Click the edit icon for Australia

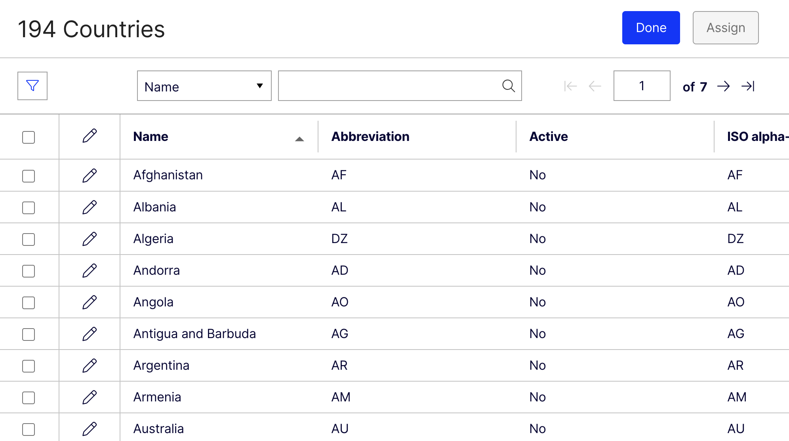[90, 428]
